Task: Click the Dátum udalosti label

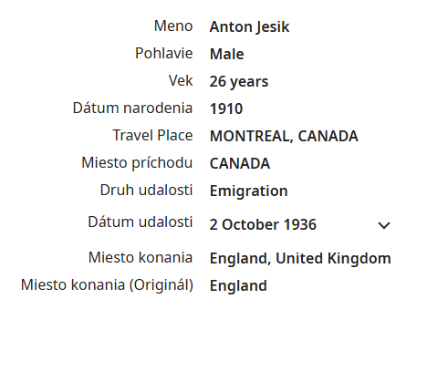Action: click(x=141, y=222)
